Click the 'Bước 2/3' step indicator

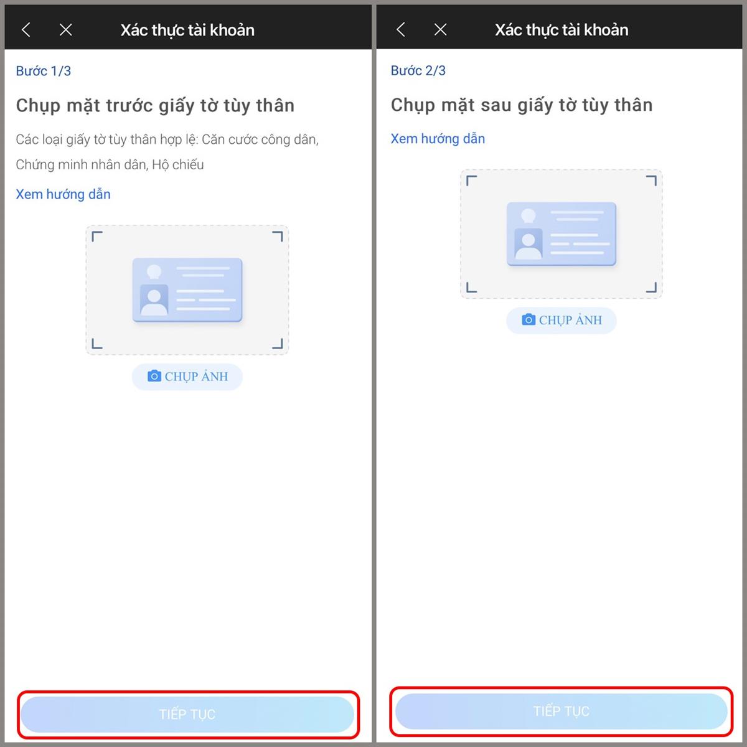click(x=418, y=70)
